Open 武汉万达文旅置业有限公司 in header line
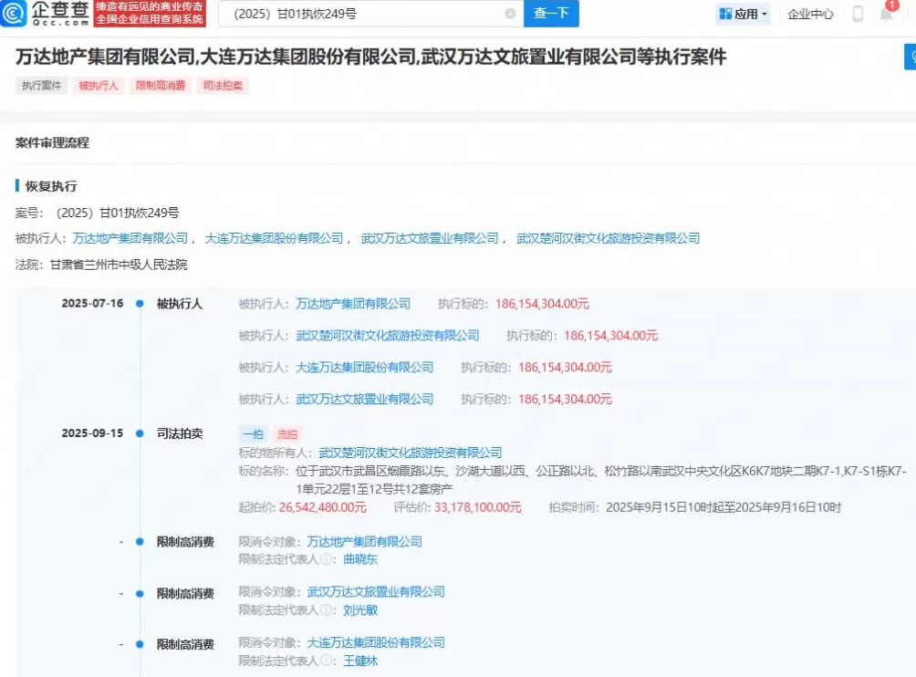Viewport: 916px width, 677px height. pos(430,238)
